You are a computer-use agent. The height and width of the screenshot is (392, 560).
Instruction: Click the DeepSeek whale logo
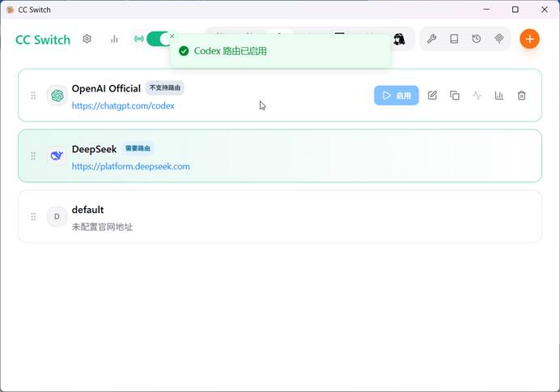(x=57, y=156)
